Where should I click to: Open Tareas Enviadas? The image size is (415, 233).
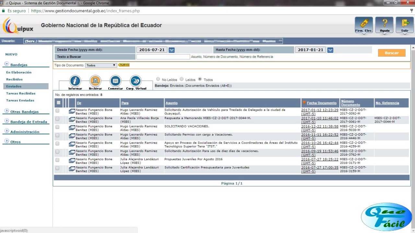pos(20,100)
